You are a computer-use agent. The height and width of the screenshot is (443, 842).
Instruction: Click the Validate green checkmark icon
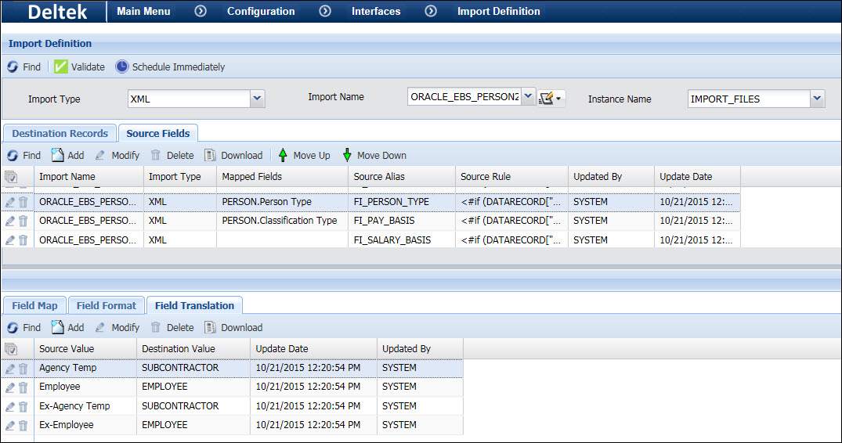(x=61, y=67)
